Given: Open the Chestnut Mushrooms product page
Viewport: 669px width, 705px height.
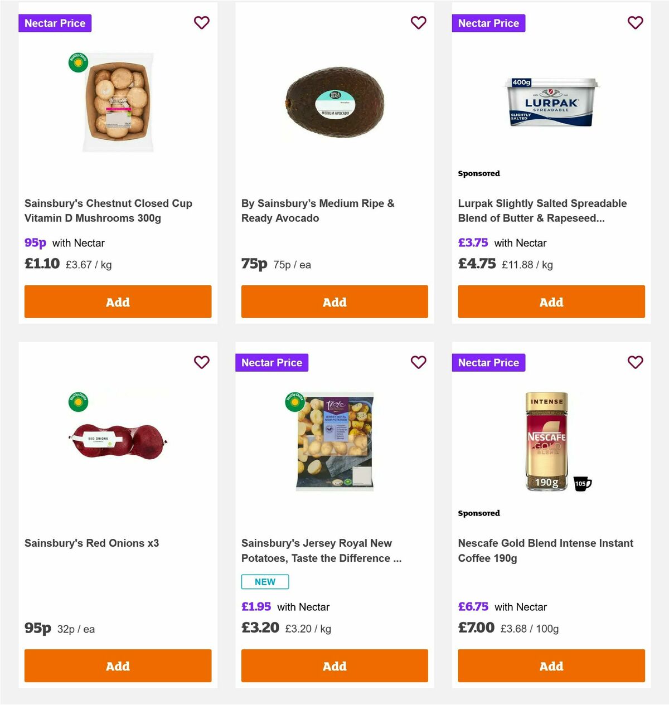Looking at the screenshot, I should [109, 211].
